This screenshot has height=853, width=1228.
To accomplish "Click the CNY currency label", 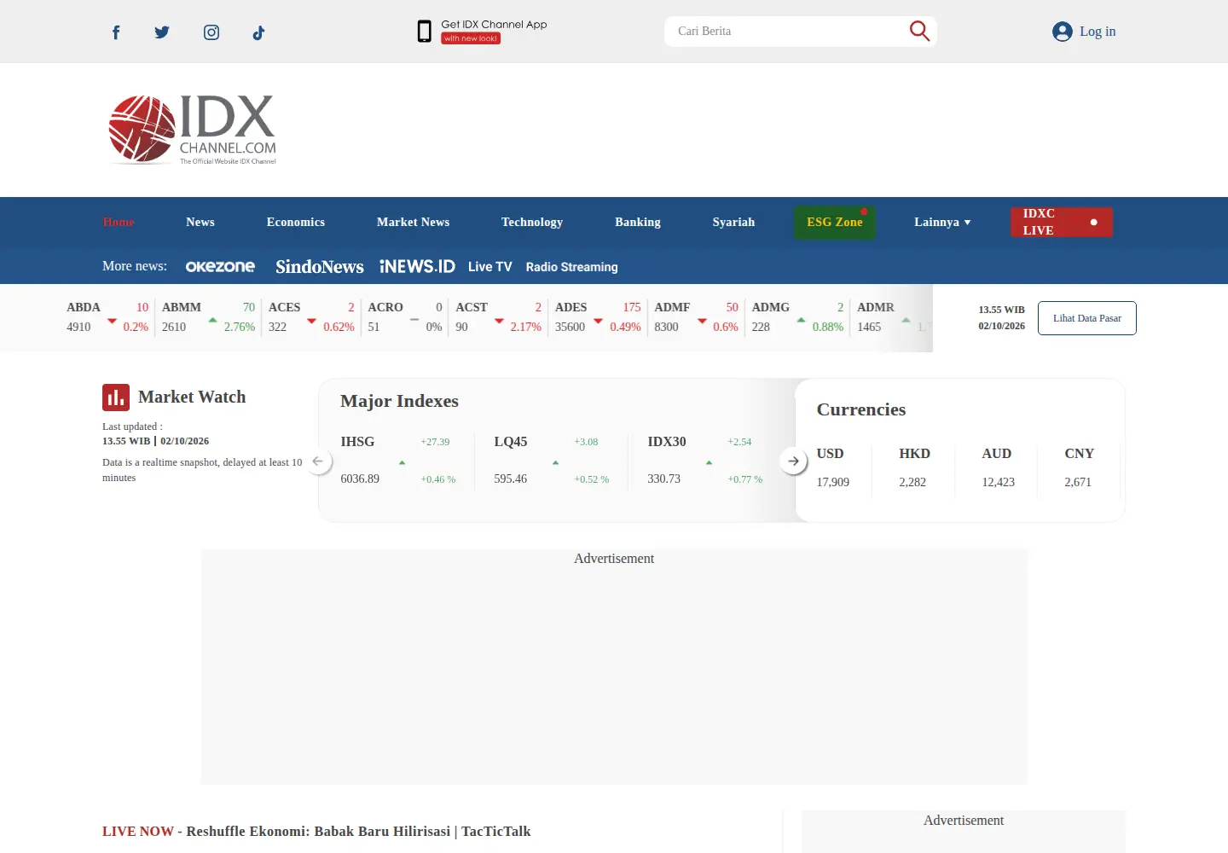I will [1079, 454].
